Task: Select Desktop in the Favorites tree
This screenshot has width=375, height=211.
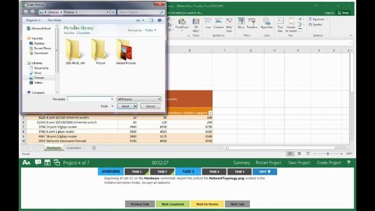Action: click(x=37, y=43)
